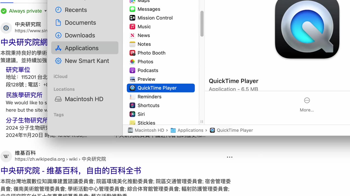Screen dimensions: 350x196
Task: Select the Photo Booth app icon
Action: point(132,53)
